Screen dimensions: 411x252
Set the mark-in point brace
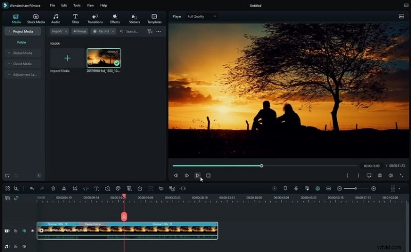coord(347,176)
